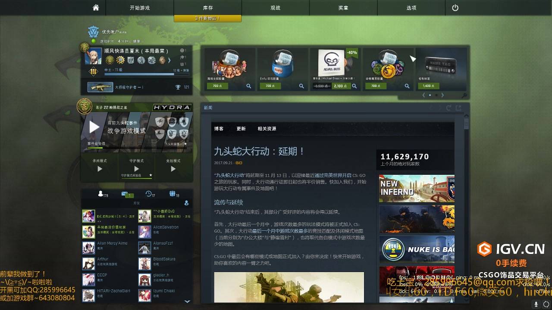Go to previous store page arrow

pyautogui.click(x=423, y=95)
